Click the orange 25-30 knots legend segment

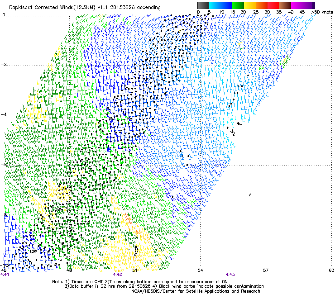(x=262, y=5)
